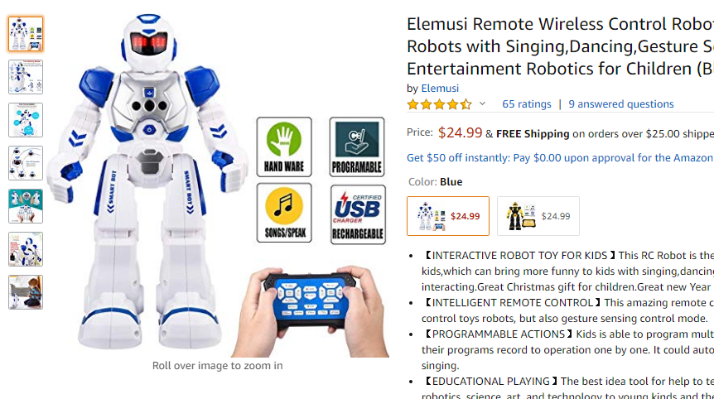Open the sixth thumbnail of blue robot
Image resolution: width=714 pixels, height=399 pixels.
tap(26, 249)
